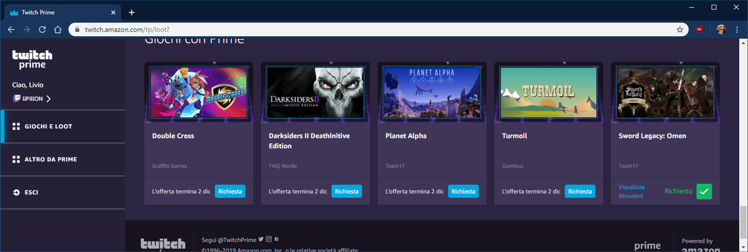Click the Planet Alpha title text

pos(406,136)
